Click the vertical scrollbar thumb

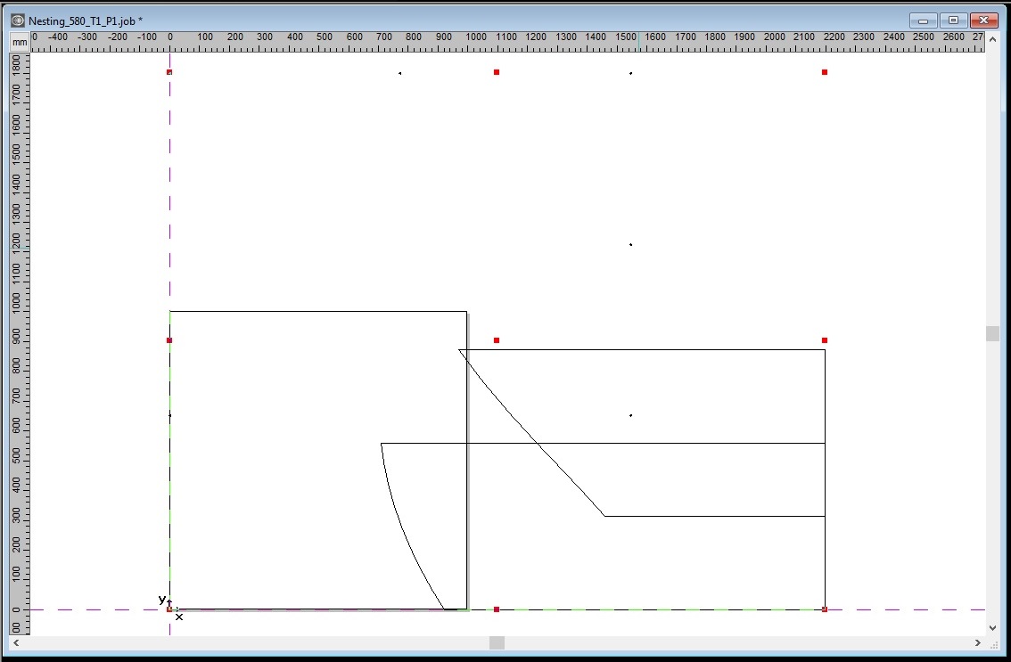pyautogui.click(x=992, y=333)
